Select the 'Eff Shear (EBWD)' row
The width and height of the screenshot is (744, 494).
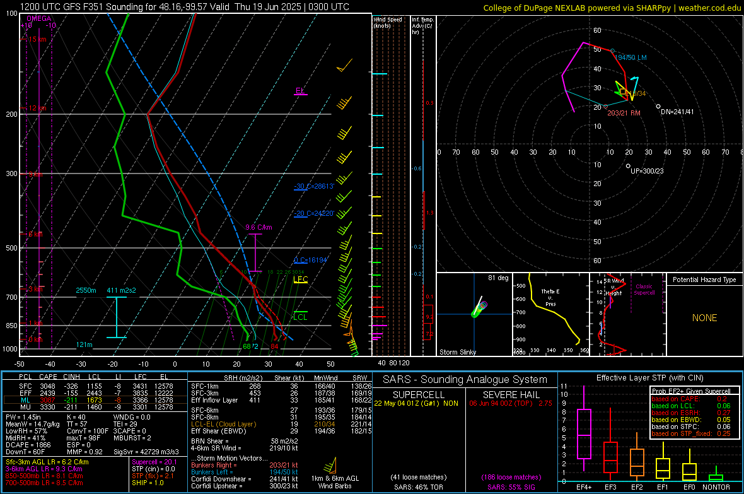tap(281, 431)
